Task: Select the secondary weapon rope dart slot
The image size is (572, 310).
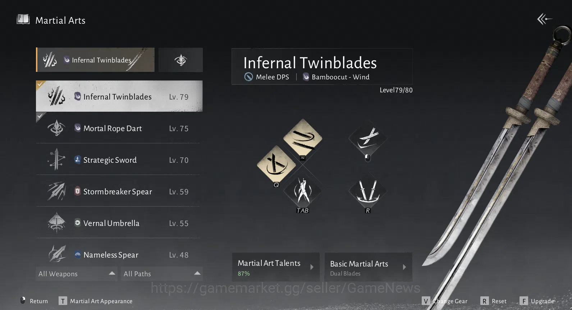Action: (180, 60)
